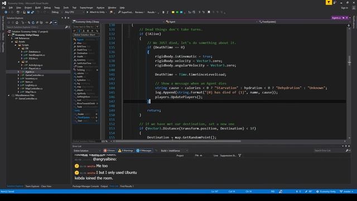357x201 pixels.
Task: Click Solution Explorer Properties wrench icon
Action: tap(51, 22)
